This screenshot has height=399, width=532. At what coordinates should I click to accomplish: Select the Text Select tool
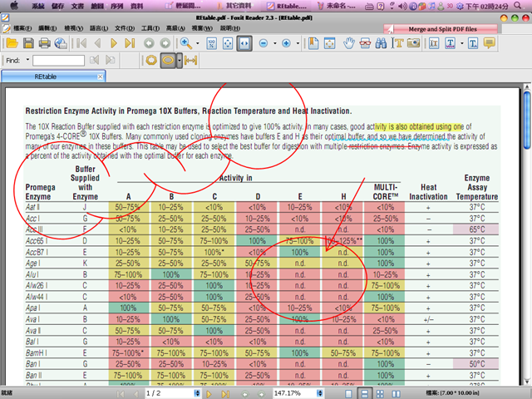pos(397,43)
